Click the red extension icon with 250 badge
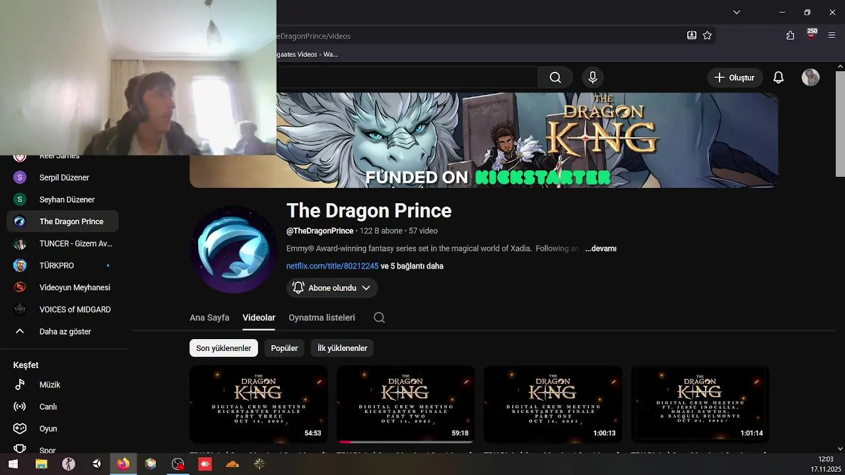This screenshot has height=475, width=845. point(811,34)
